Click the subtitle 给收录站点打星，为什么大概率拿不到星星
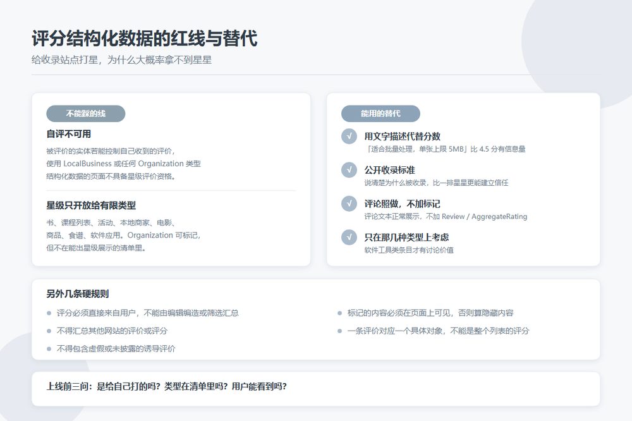Image resolution: width=632 pixels, height=421 pixels. [x=122, y=60]
